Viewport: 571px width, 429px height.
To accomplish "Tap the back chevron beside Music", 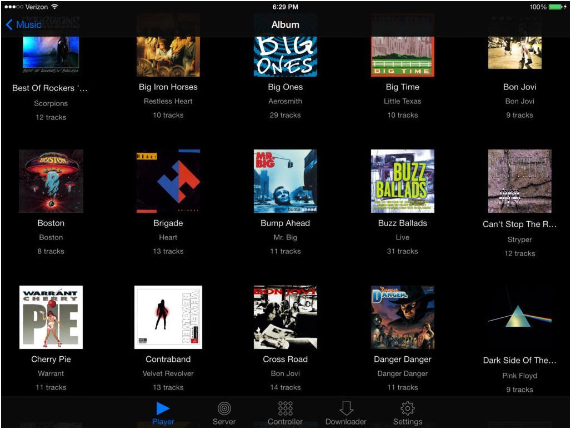I will pyautogui.click(x=9, y=24).
